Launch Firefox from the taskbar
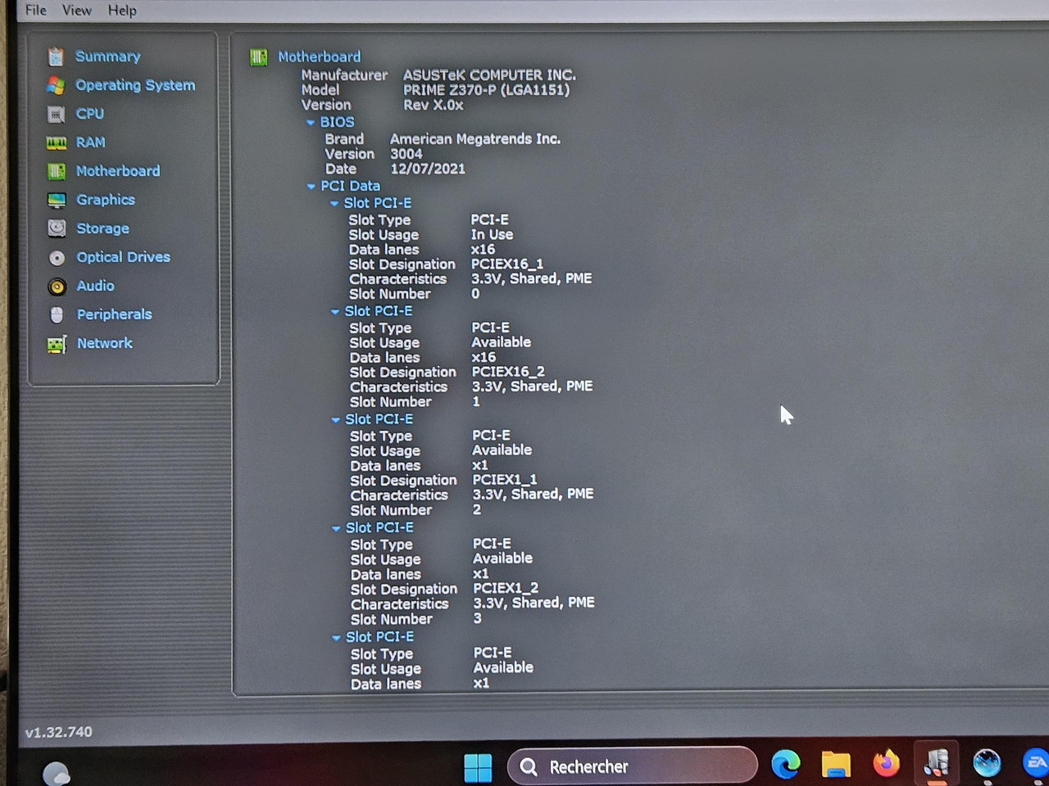Viewport: 1049px width, 786px height. (885, 763)
